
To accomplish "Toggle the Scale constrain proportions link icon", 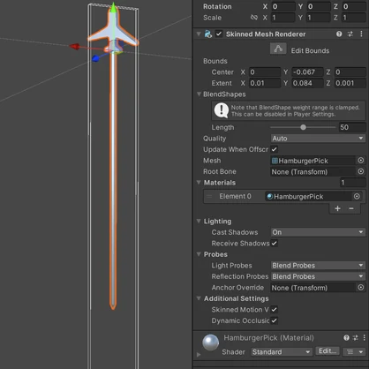I will [254, 18].
